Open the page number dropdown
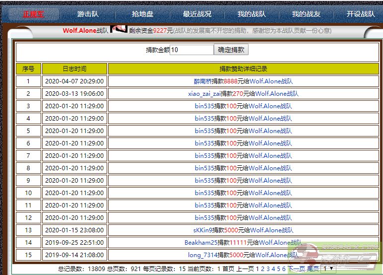 (328, 269)
